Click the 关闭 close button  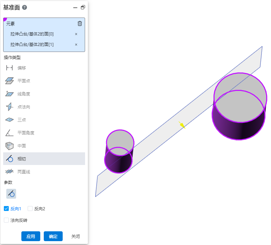(76, 236)
